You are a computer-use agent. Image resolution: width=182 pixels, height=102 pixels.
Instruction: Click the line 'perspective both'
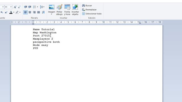coord(46,42)
